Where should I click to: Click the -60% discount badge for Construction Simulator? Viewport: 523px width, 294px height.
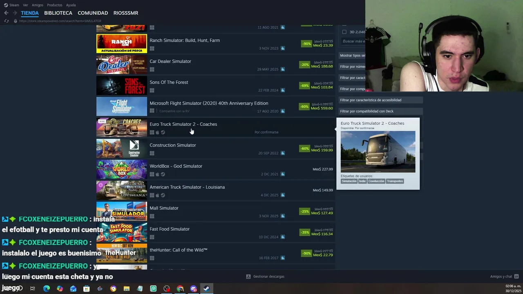tap(305, 149)
